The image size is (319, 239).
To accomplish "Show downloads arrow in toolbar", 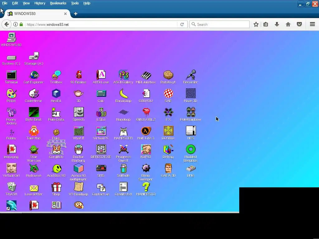I will 277,24.
